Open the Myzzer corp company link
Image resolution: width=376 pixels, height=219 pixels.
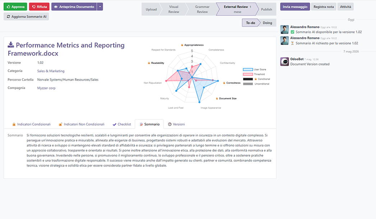(x=46, y=88)
